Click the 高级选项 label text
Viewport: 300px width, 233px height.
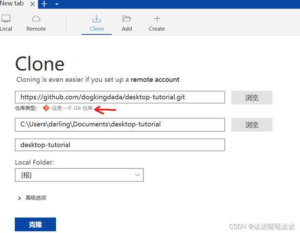point(36,198)
